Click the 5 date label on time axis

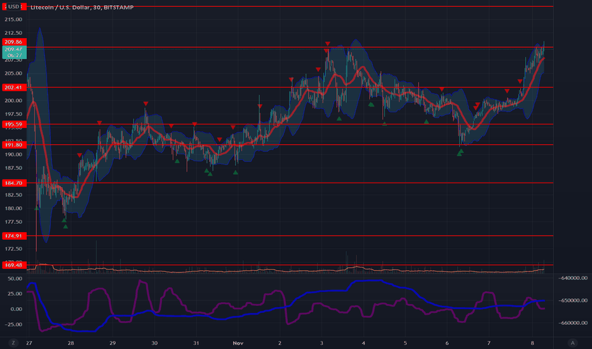point(405,343)
